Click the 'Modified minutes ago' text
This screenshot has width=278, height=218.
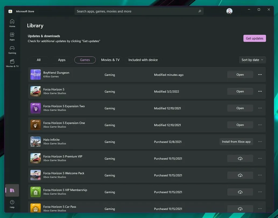pyautogui.click(x=169, y=75)
